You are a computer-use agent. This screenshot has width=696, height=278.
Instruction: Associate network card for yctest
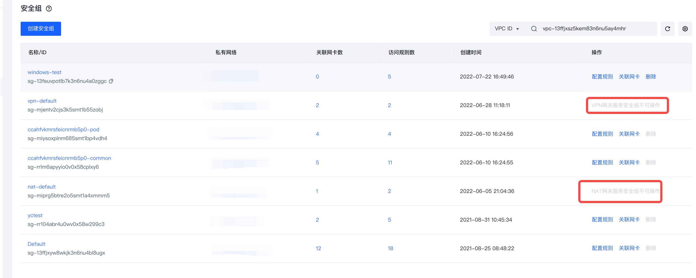tap(629, 219)
